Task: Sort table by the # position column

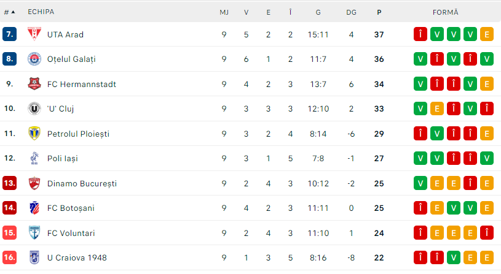Action: [9, 12]
